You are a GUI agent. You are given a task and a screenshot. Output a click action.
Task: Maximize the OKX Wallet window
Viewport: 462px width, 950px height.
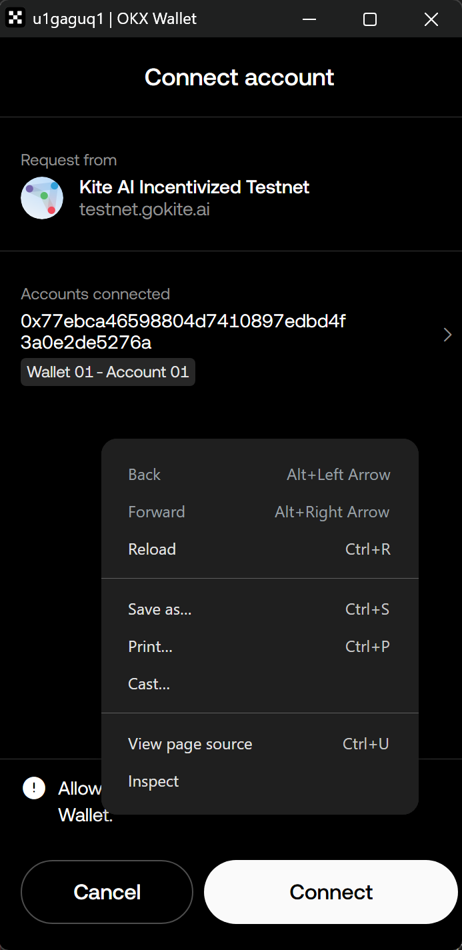tap(370, 19)
